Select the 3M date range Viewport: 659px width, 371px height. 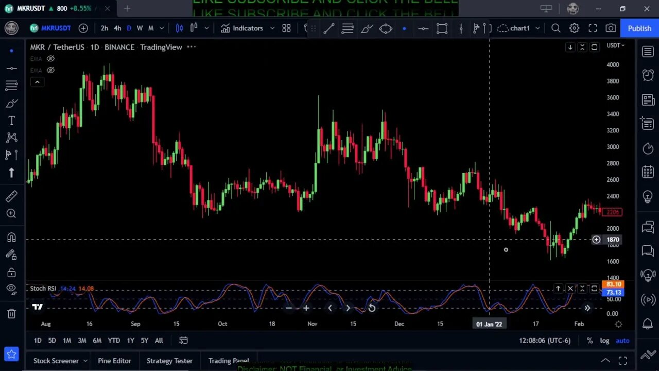[x=82, y=341]
